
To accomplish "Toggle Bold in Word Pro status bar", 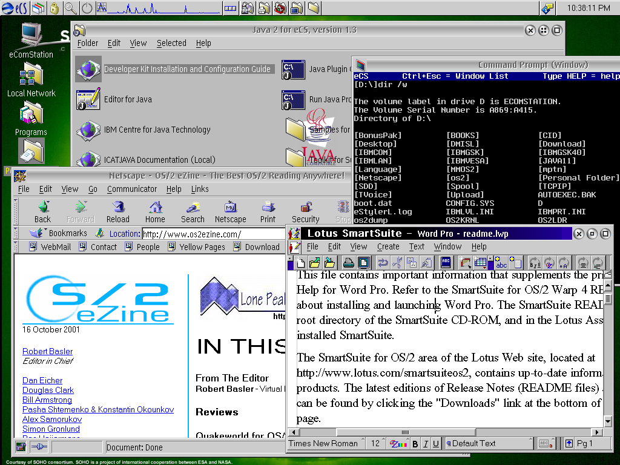I will coord(415,444).
